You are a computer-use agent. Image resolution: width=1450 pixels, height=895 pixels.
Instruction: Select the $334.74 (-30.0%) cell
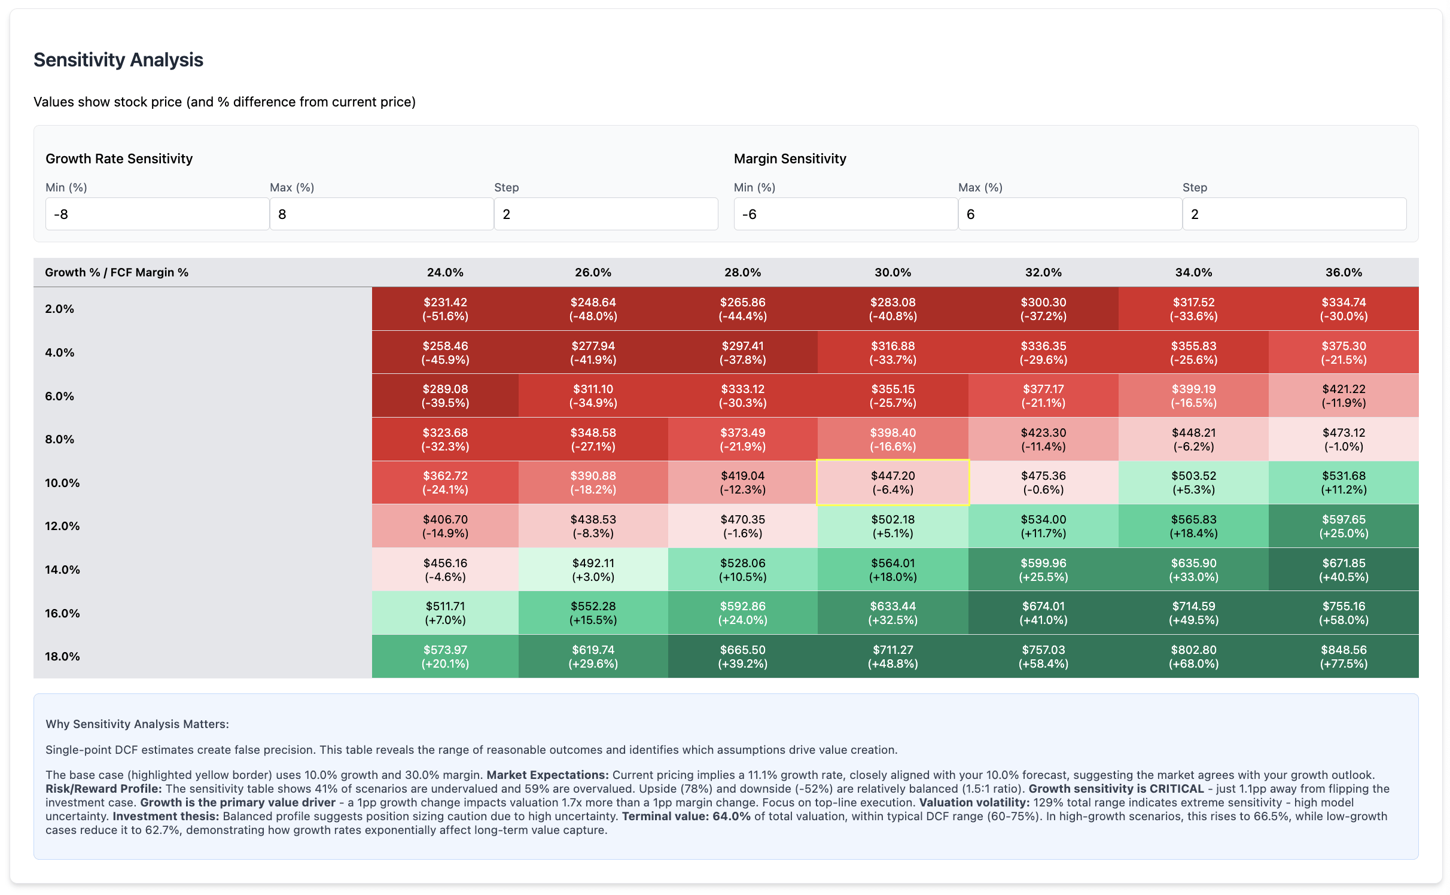[x=1344, y=309]
